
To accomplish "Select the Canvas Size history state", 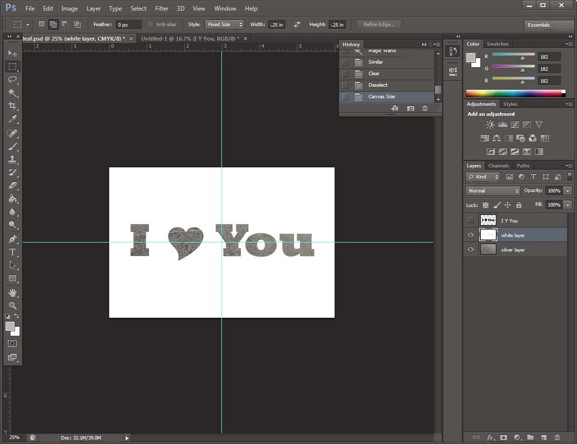I will coord(382,97).
